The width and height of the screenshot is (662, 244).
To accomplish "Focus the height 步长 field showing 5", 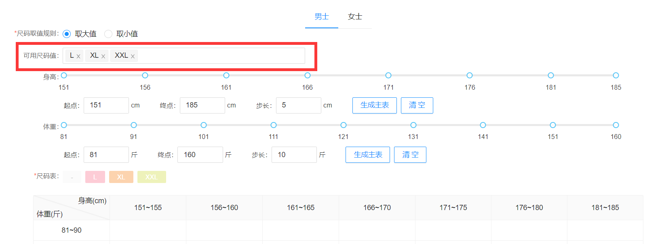I will tap(299, 105).
